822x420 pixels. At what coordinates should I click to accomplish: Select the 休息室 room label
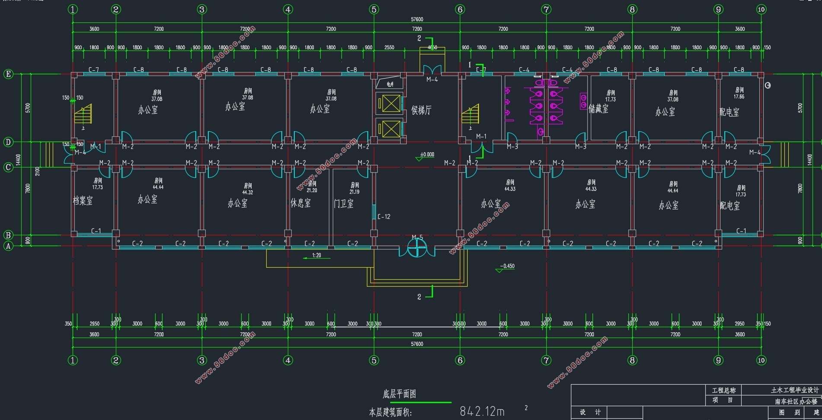300,203
